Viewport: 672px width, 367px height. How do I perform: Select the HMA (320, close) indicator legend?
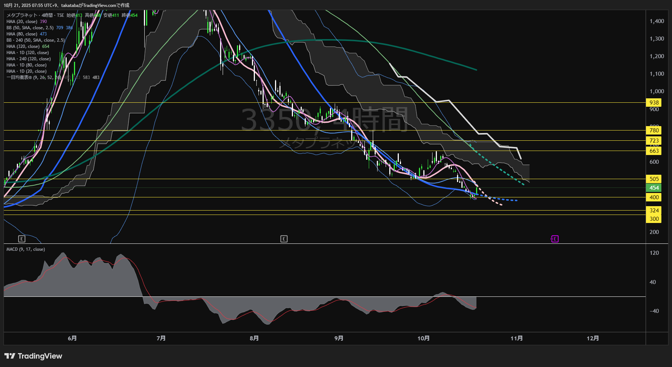(x=23, y=46)
